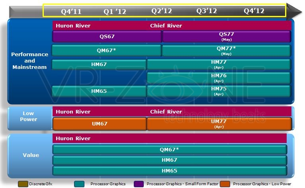Click Huron River in Performance section
The image size is (305, 188).
click(x=73, y=25)
